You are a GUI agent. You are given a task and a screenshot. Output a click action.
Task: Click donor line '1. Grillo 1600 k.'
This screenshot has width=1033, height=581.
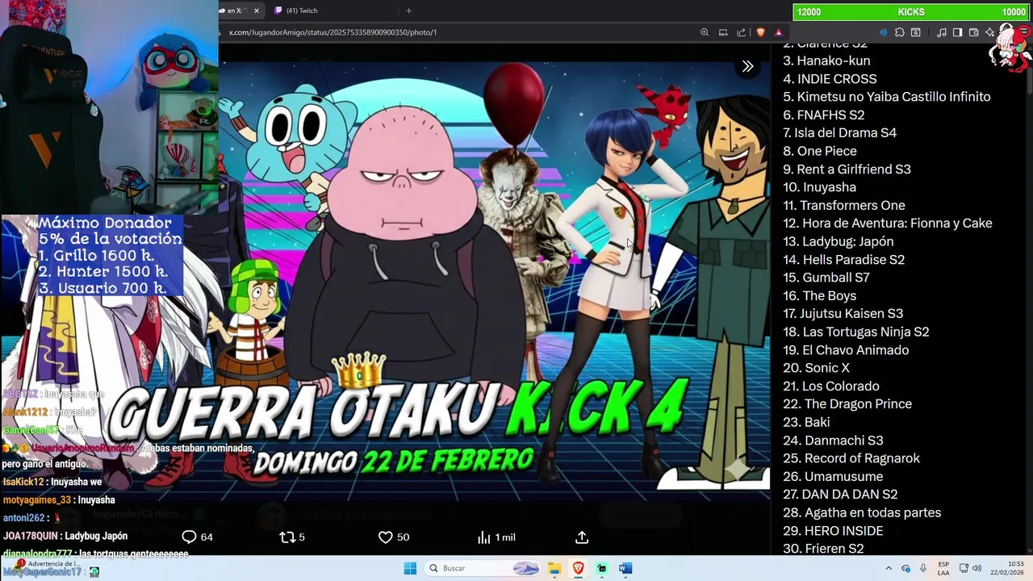[x=97, y=256]
